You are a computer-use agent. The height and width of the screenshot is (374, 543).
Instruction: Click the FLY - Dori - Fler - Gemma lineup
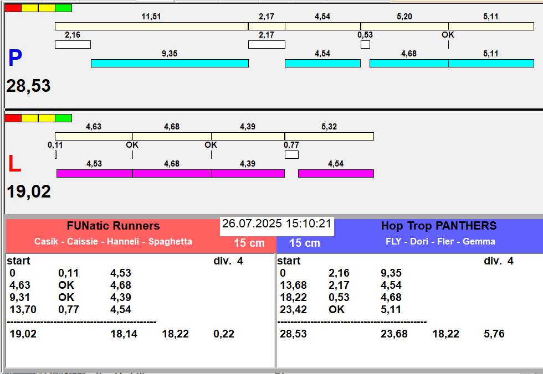440,241
